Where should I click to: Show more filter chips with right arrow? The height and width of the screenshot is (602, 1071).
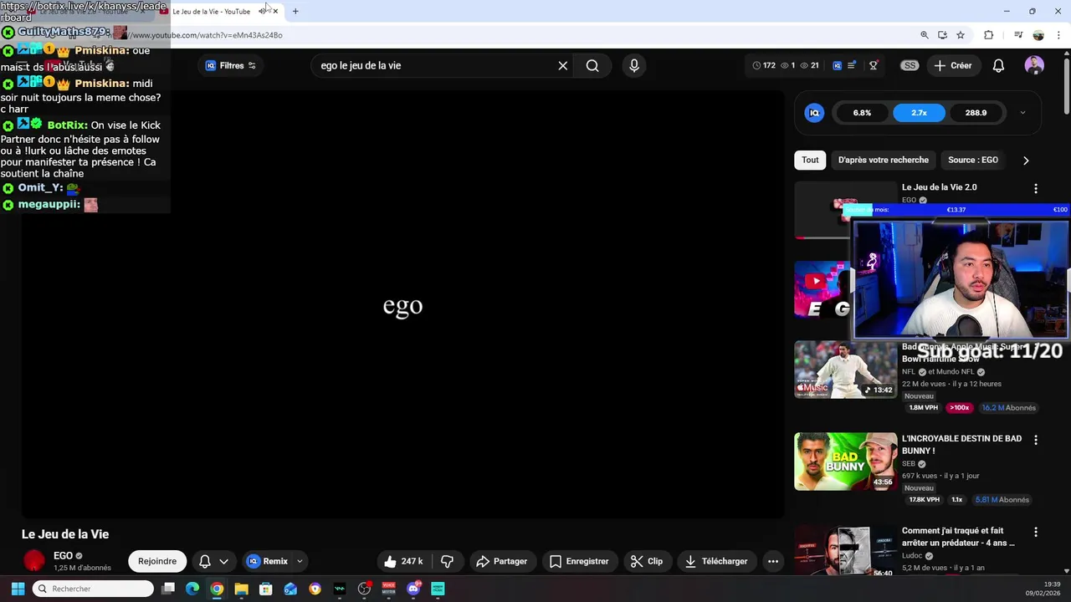coord(1026,160)
